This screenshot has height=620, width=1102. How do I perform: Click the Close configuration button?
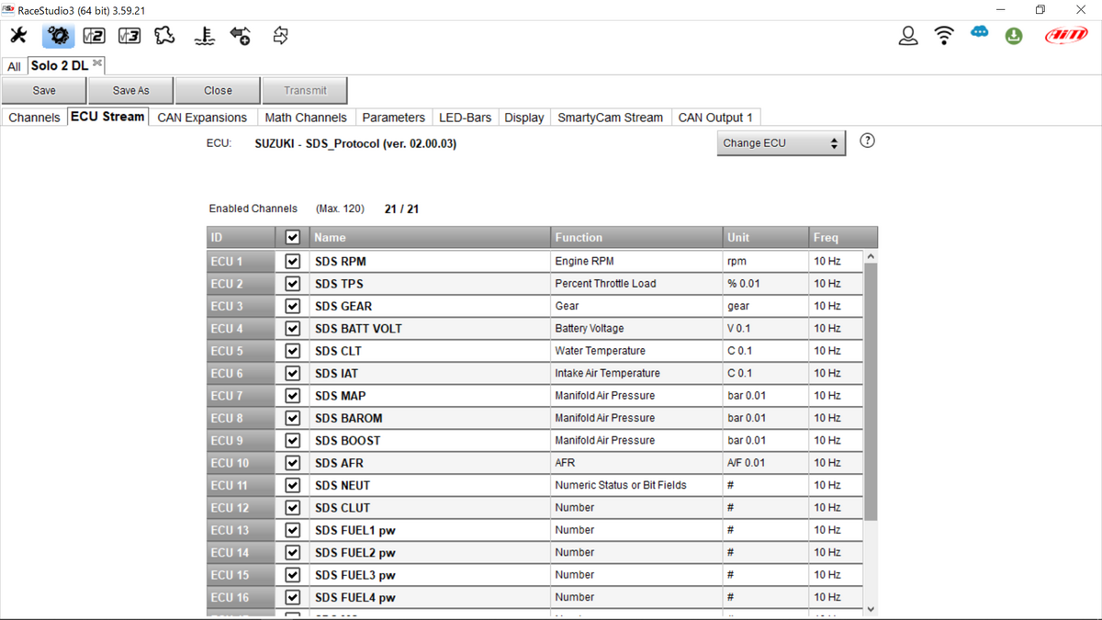pos(218,90)
